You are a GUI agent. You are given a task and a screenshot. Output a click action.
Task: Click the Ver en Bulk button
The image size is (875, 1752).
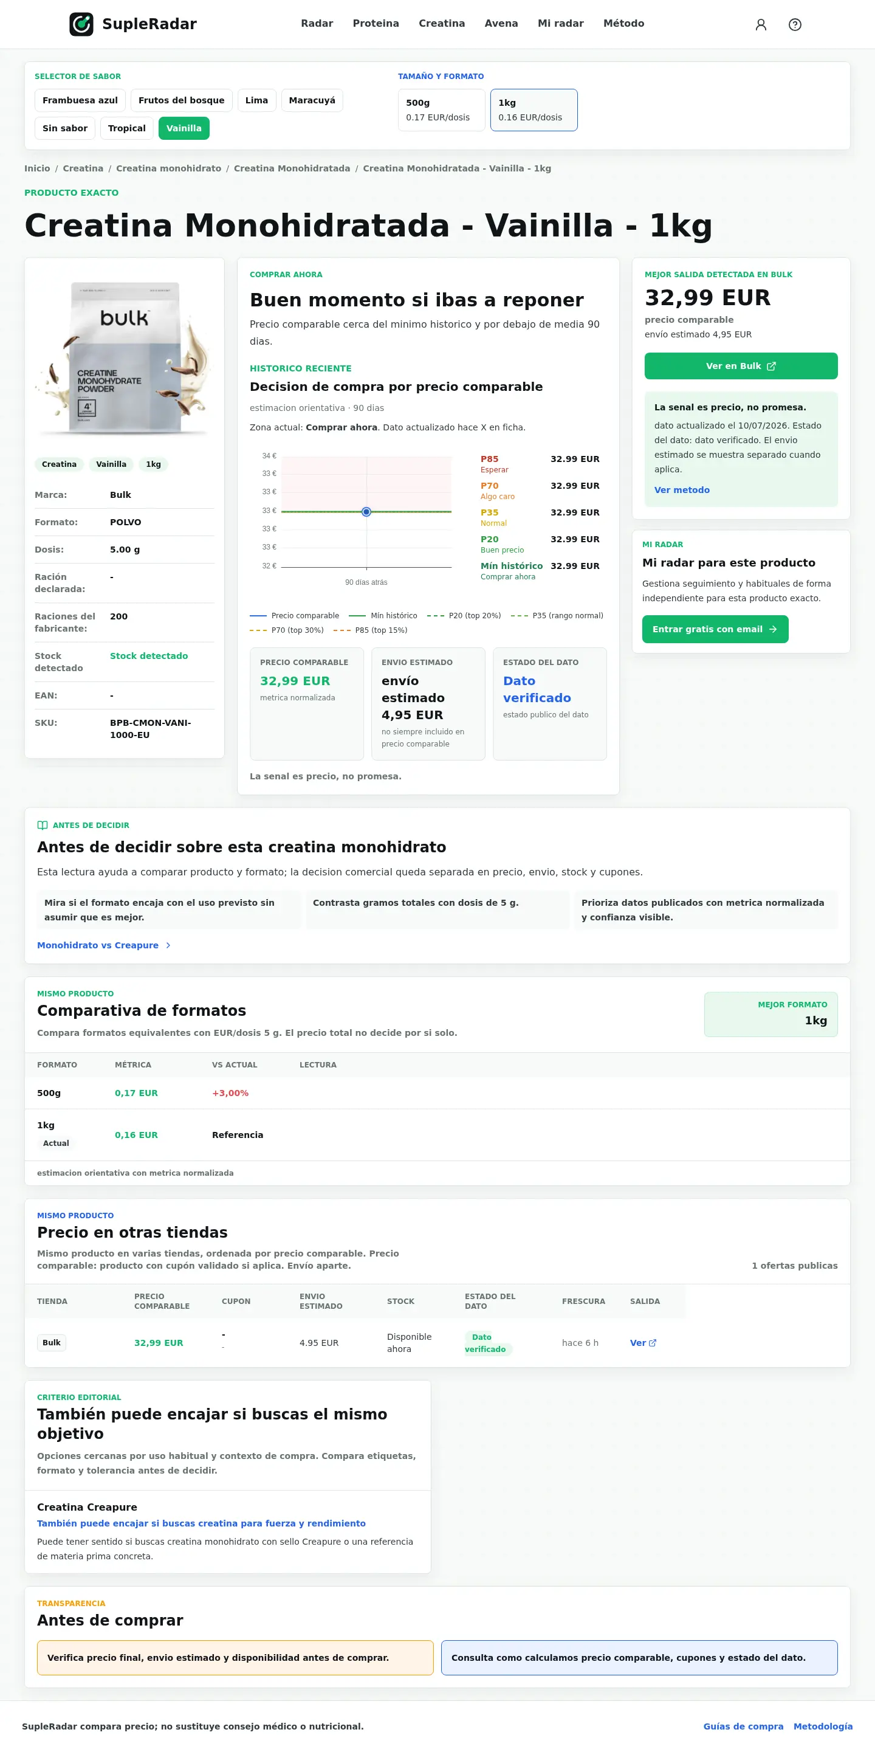pos(741,366)
